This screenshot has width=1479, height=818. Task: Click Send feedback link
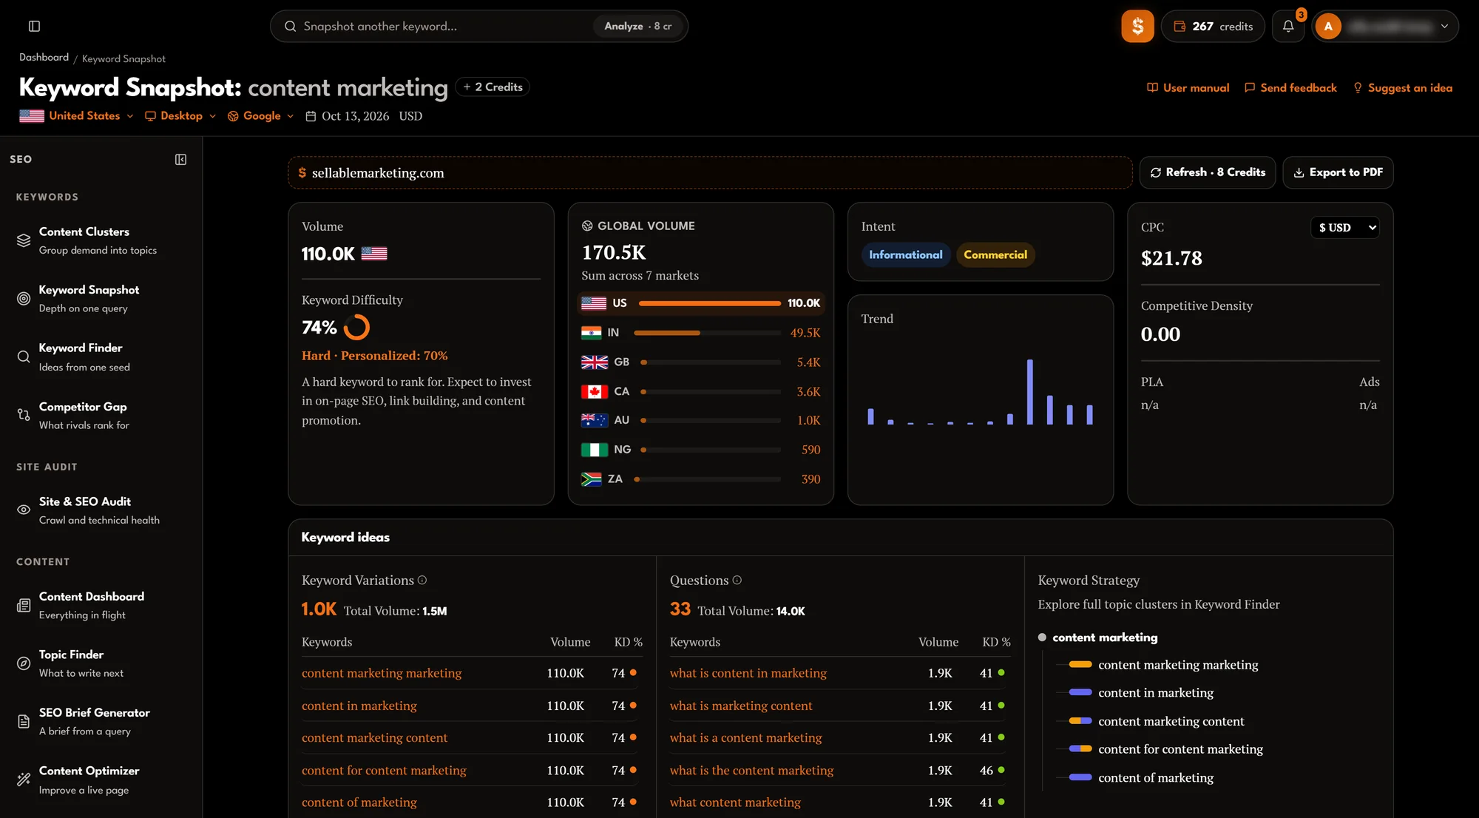click(1290, 87)
